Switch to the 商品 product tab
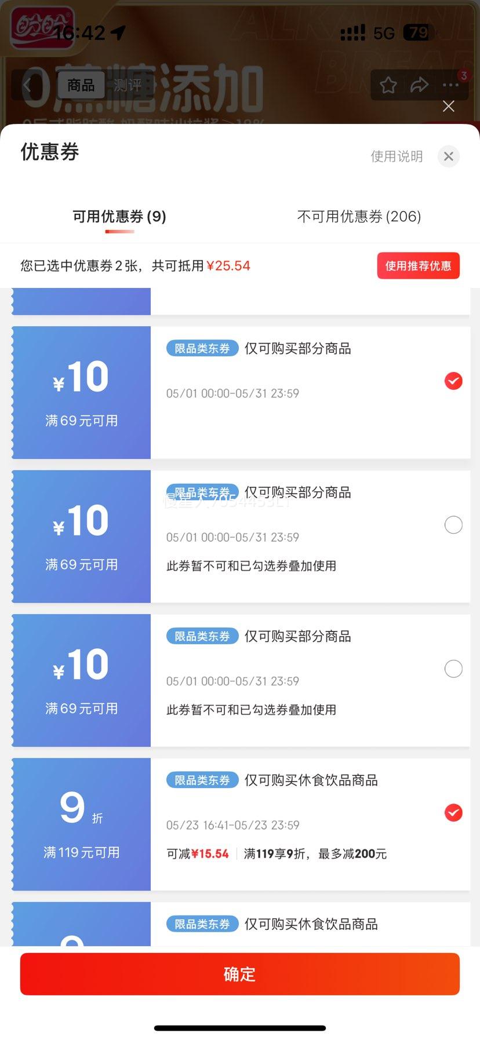Viewport: 480px width, 1040px height. 81,86
